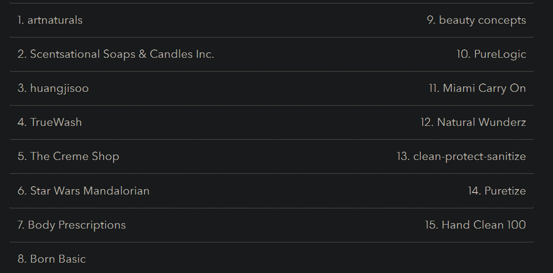Open the Born Basic entry

tap(52, 259)
